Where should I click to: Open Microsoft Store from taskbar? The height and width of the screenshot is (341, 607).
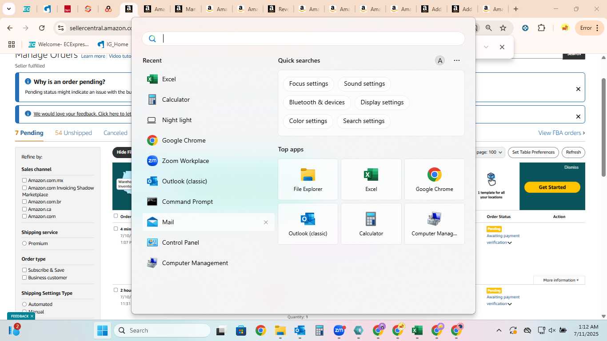click(241, 330)
